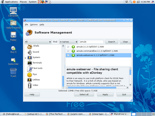The image size is (155, 116).
Task: Click the Clear button
Action: pos(125,42)
